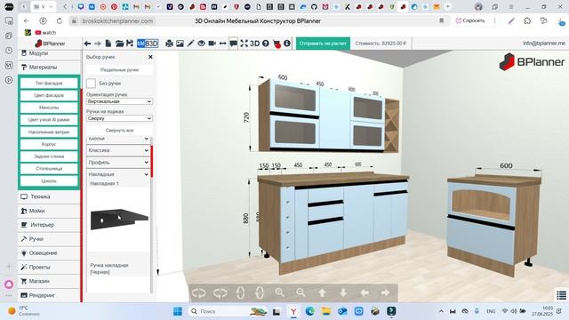Close the 'Выбор ручек' panel
This screenshot has height=320, width=569.
(x=150, y=57)
